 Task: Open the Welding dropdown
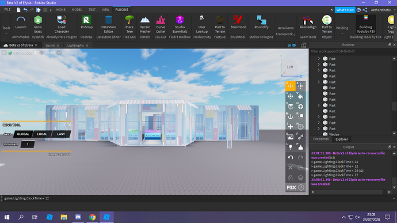pos(342,30)
